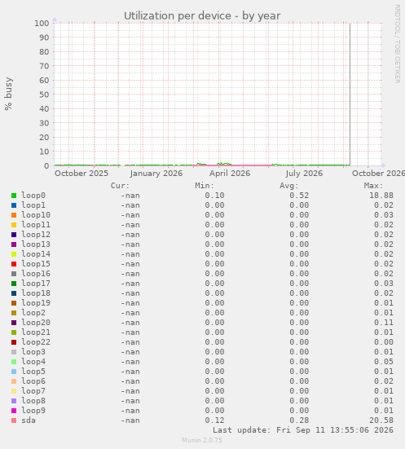Click the 'loop11' legend label
The image size is (405, 449).
coord(36,225)
